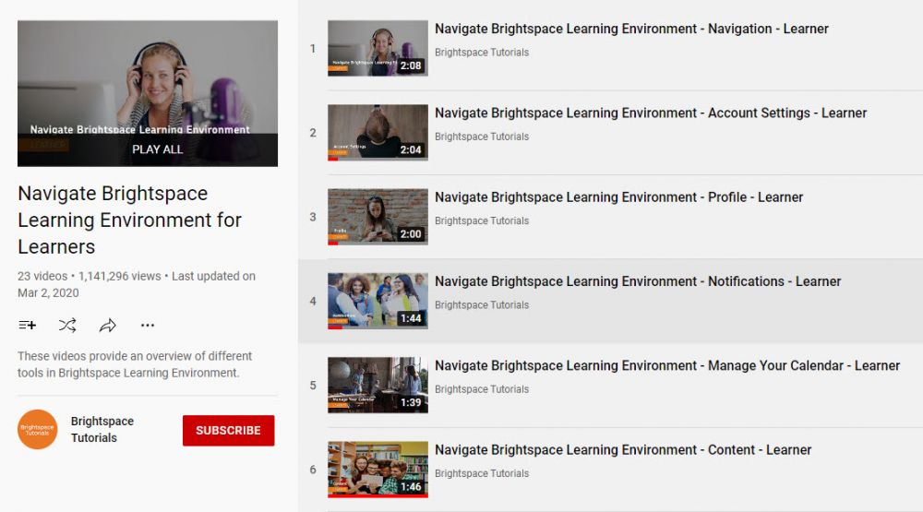Click title 'Content - Learner' video link
The image size is (923, 512).
coord(623,449)
